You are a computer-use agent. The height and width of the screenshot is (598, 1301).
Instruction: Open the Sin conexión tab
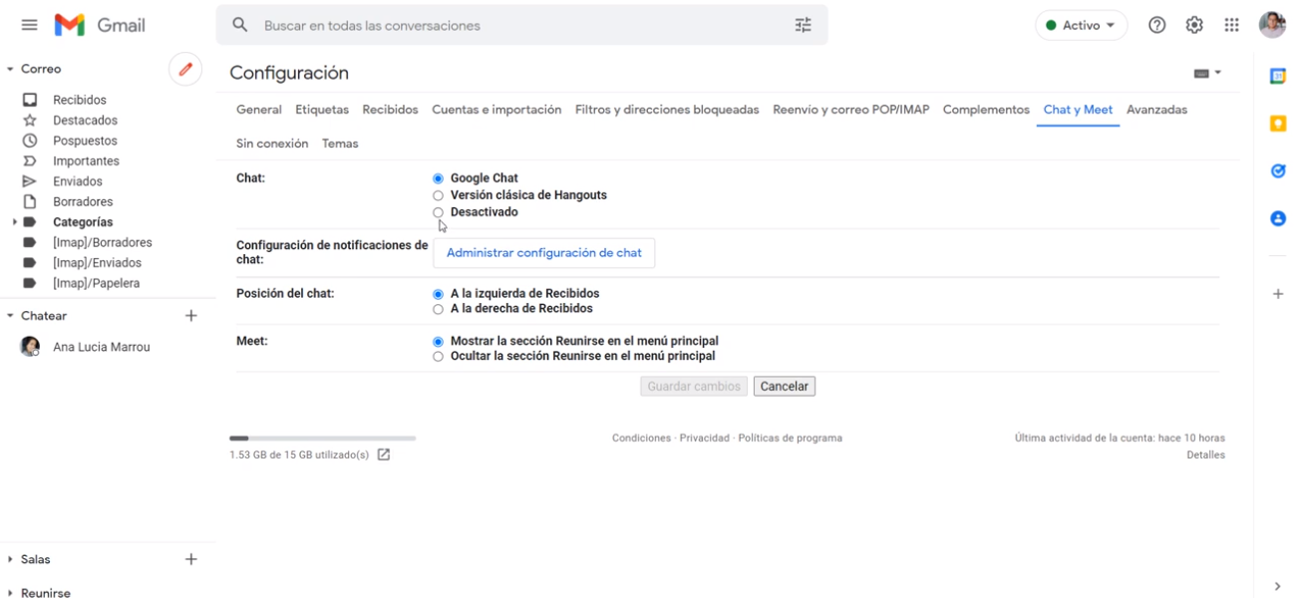tap(272, 144)
